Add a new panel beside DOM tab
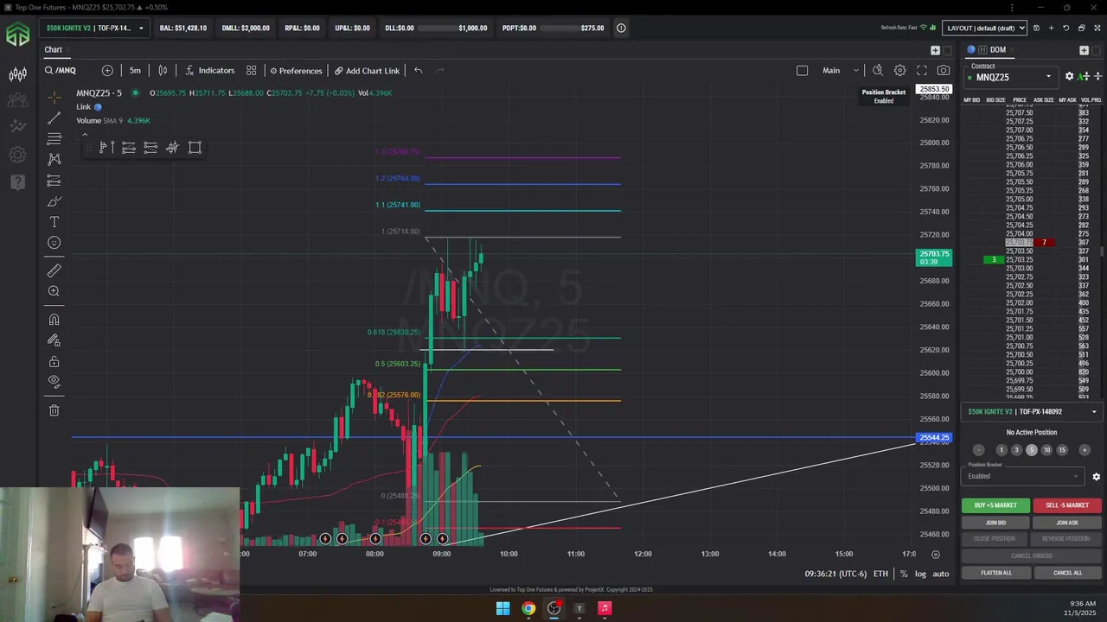The image size is (1107, 622). [1084, 50]
